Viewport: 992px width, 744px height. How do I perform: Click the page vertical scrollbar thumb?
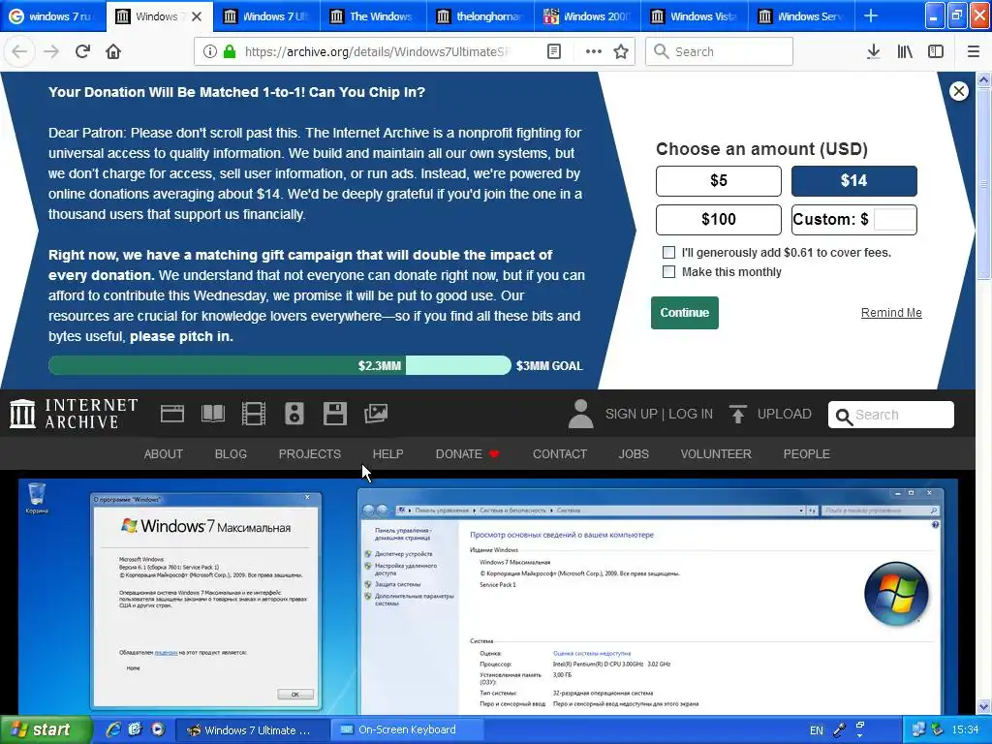pyautogui.click(x=984, y=183)
